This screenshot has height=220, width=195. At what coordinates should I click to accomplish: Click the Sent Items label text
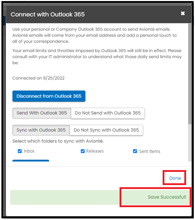click(150, 152)
